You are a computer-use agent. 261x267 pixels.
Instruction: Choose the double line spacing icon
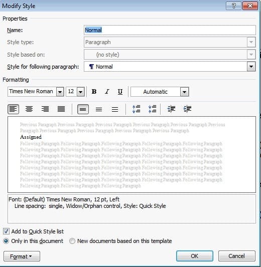[x=115, y=109]
